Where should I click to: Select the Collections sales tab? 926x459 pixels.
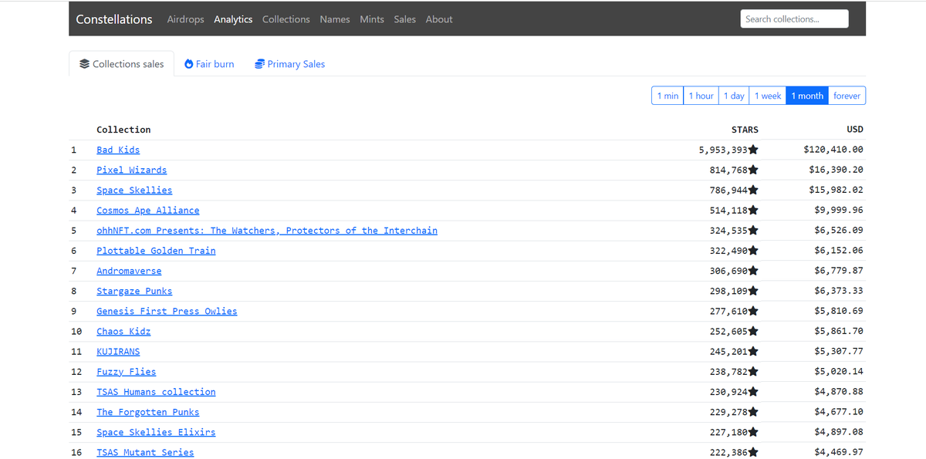tap(121, 64)
